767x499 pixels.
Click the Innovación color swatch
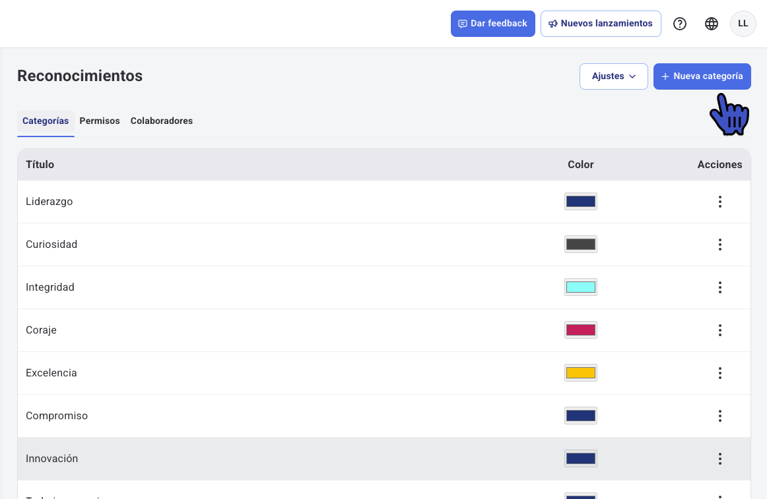[x=581, y=458]
